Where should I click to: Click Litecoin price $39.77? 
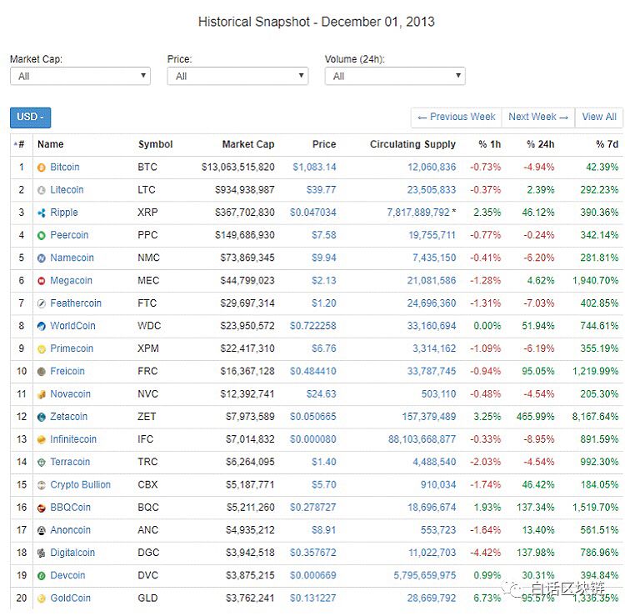pos(322,190)
